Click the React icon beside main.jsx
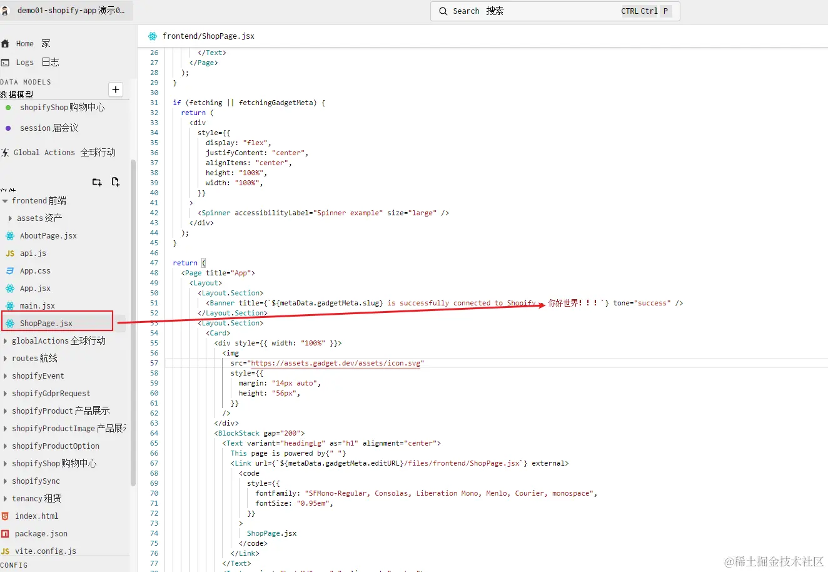 tap(10, 306)
